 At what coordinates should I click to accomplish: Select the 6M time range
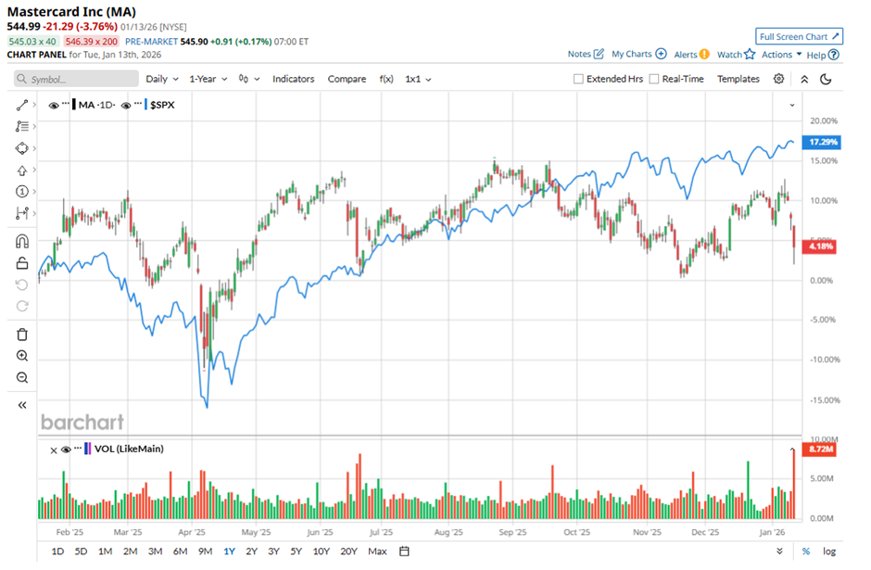click(x=180, y=551)
